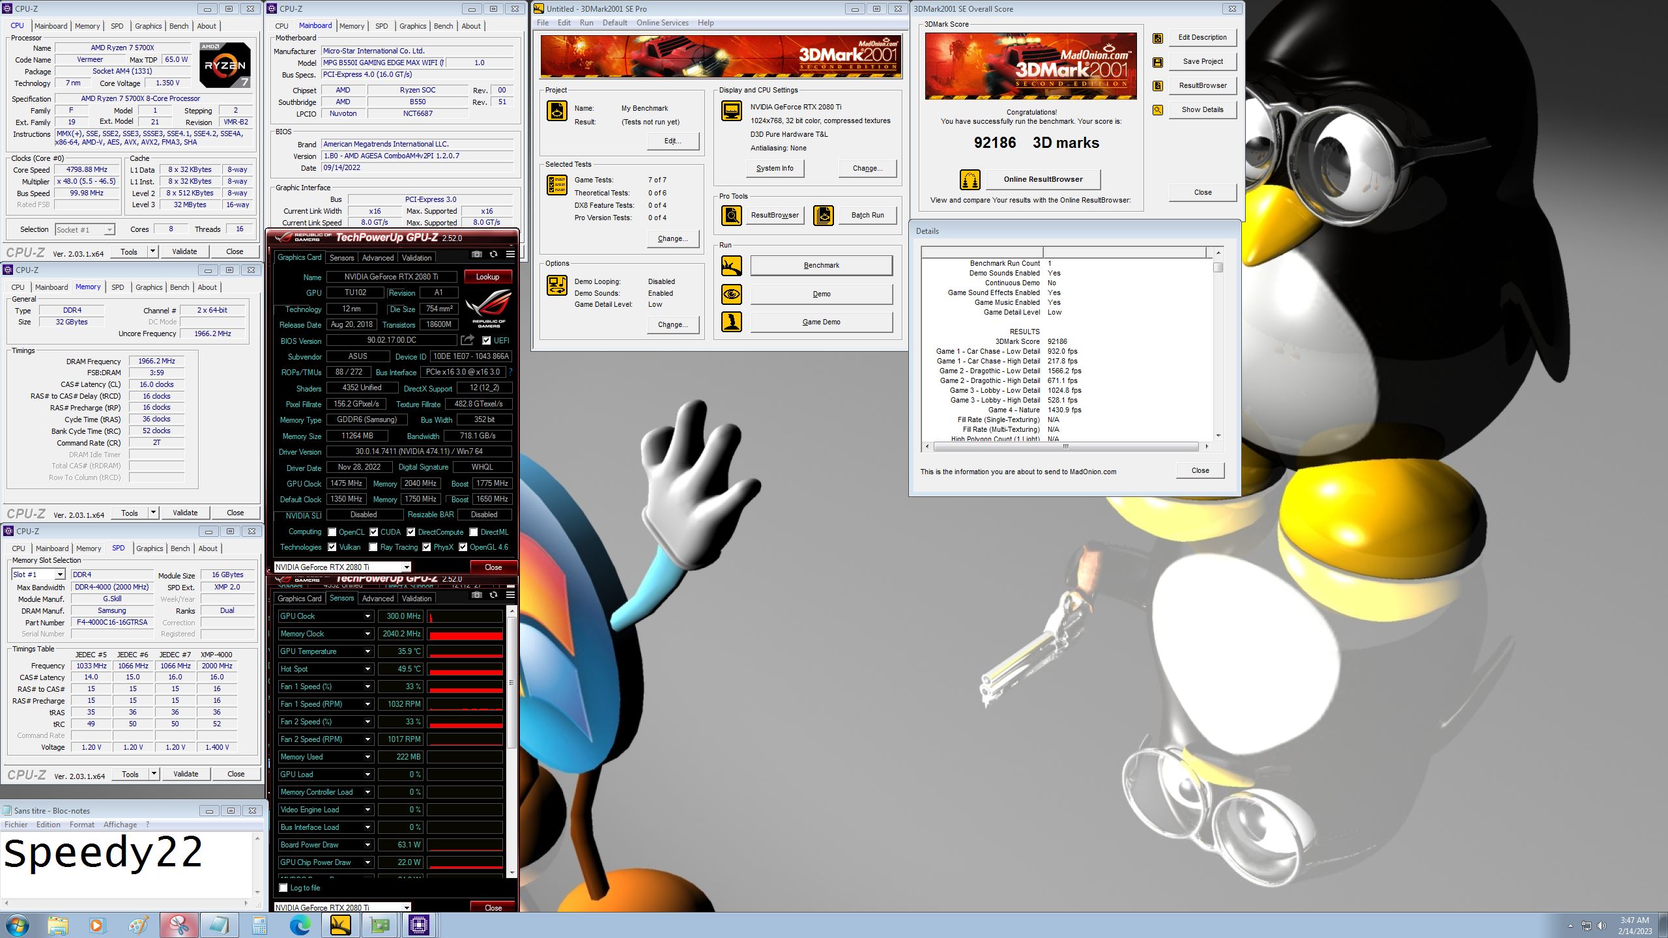
Task: Switch to the Advanced tab in upper GPU-Z window
Action: (x=378, y=258)
